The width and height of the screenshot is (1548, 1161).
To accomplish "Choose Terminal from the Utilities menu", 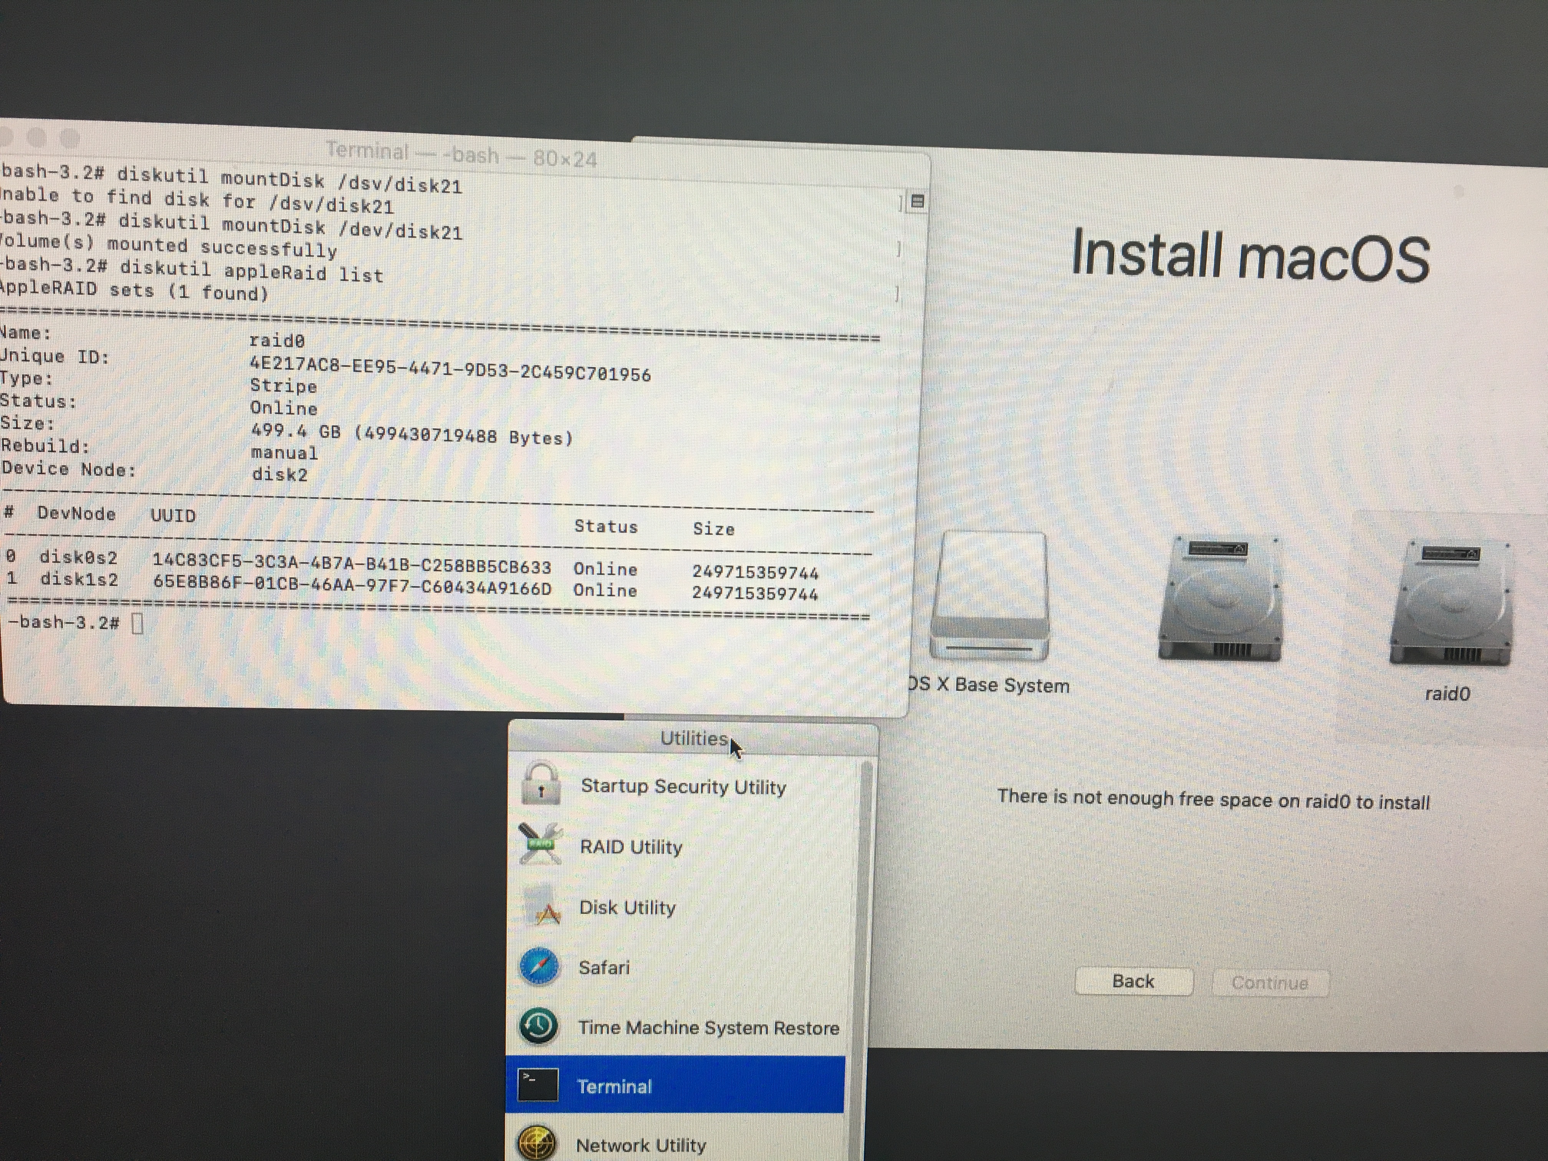I will (x=614, y=1086).
